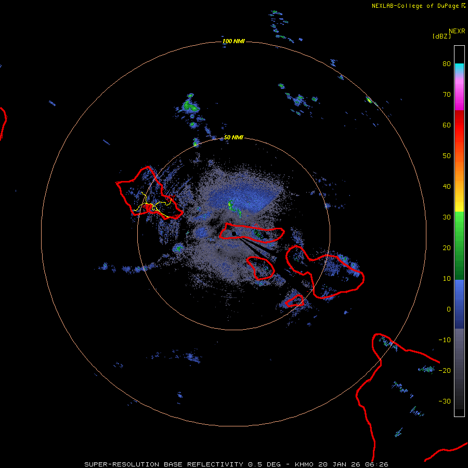Click the [dBZ] unit label

441,36
